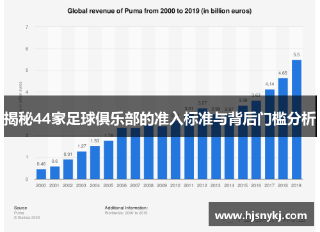320x232 pixels.
Task: Click the 2017 x-axis year label
Action: [269, 185]
